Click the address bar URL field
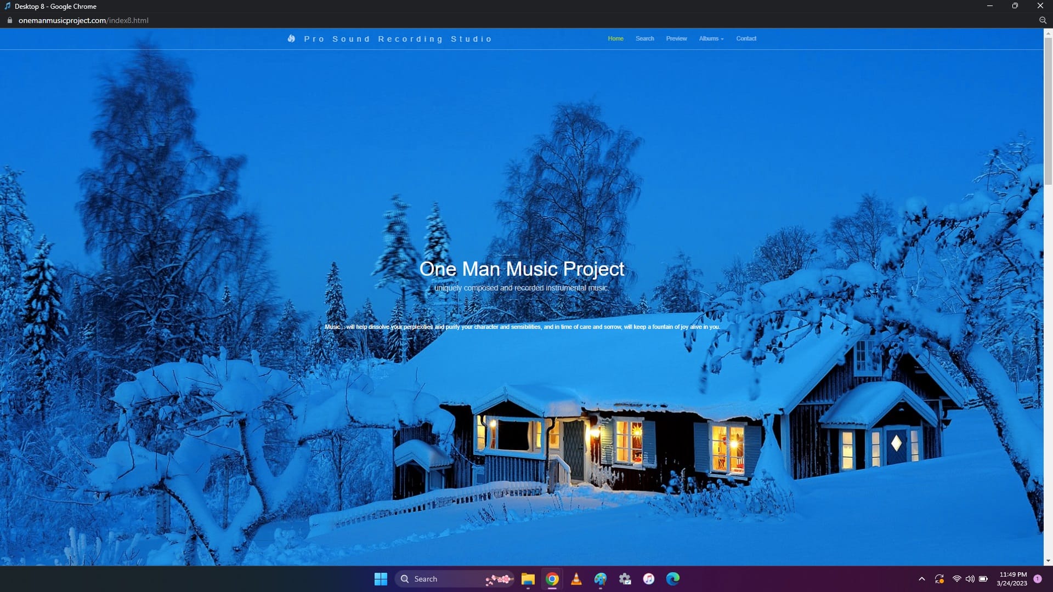The width and height of the screenshot is (1053, 592). [x=83, y=20]
